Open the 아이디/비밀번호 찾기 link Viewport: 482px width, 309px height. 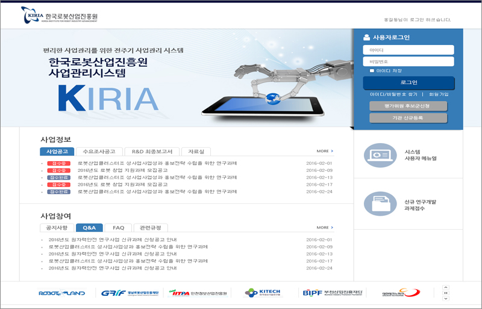(x=394, y=94)
